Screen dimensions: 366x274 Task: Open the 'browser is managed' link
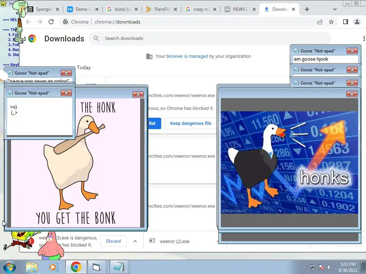187,56
